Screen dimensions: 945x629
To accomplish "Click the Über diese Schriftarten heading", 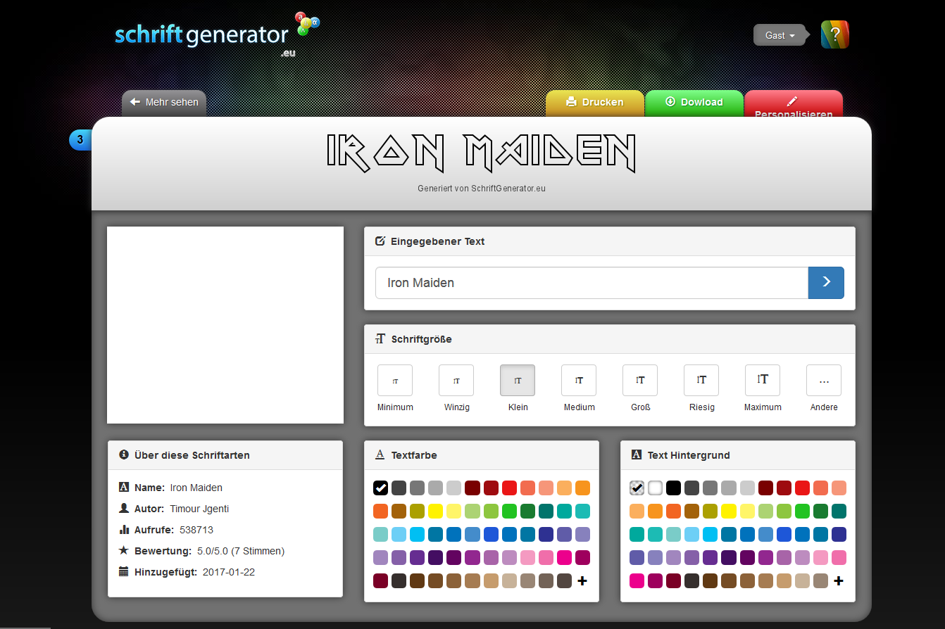I will pos(192,455).
